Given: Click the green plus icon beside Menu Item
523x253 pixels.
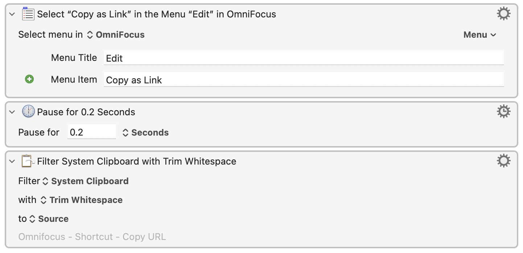Looking at the screenshot, I should click(x=29, y=79).
